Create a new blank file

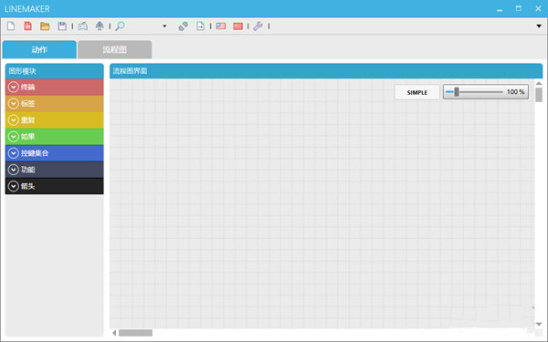pyautogui.click(x=11, y=26)
